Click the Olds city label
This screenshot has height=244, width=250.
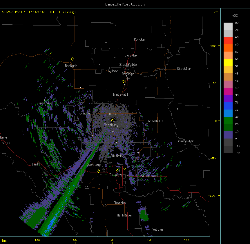(113, 114)
